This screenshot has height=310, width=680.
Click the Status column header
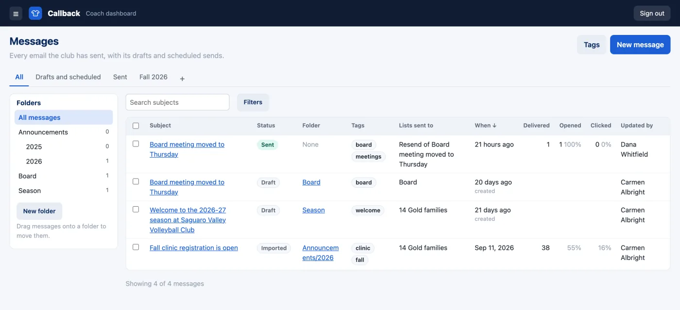[266, 125]
